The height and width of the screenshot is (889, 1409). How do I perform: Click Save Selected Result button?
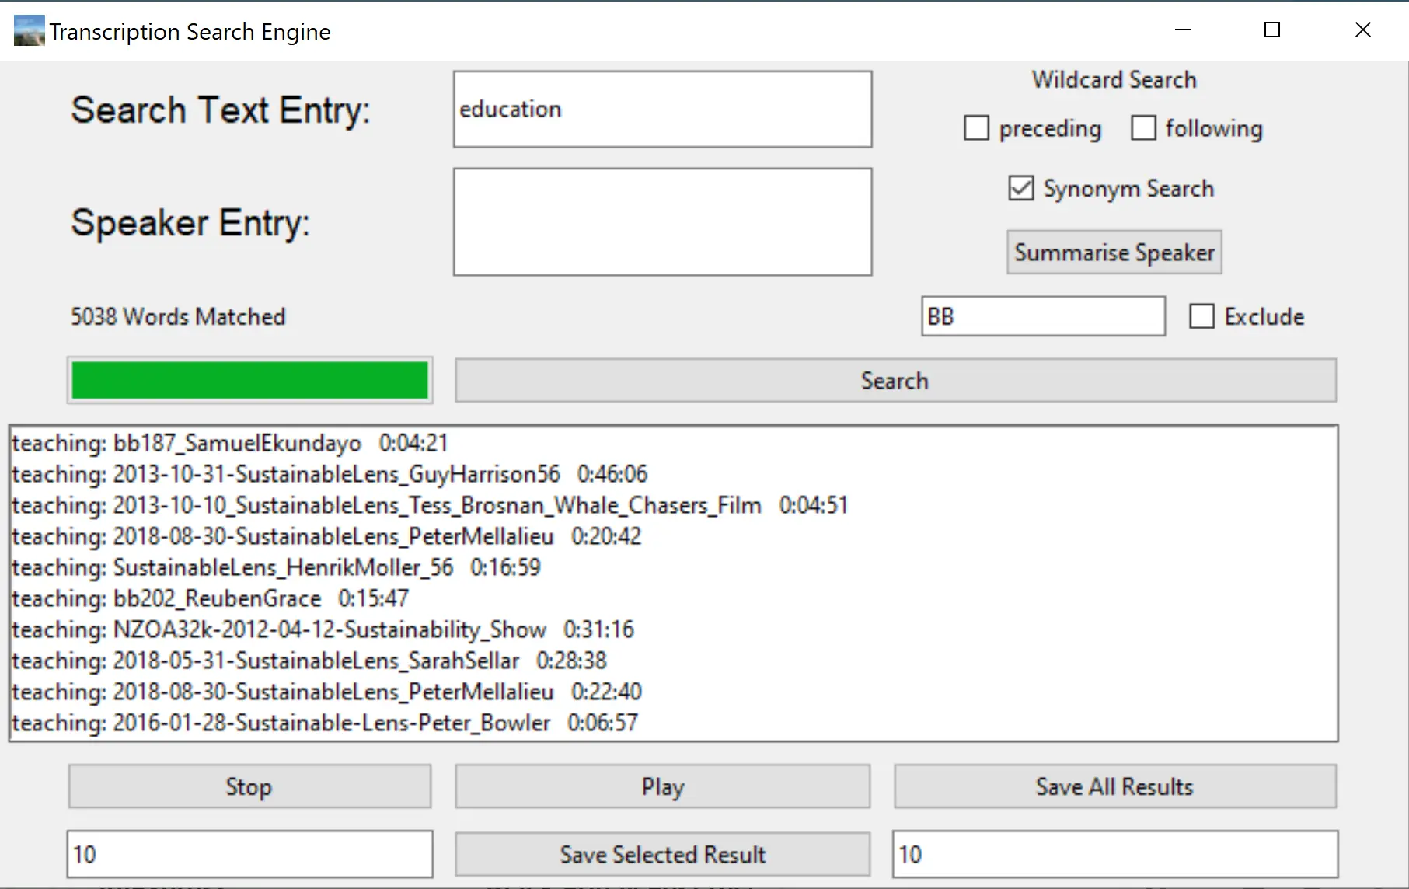[662, 855]
